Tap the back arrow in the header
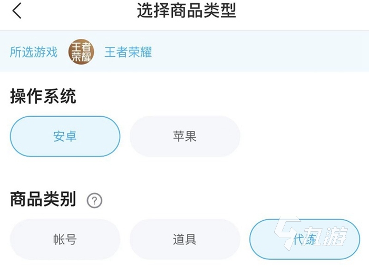Screen dimensions: 369x267 [17, 11]
